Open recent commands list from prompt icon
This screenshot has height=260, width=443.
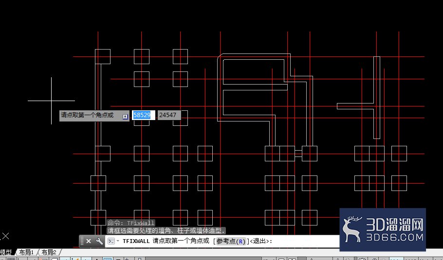pos(111,241)
